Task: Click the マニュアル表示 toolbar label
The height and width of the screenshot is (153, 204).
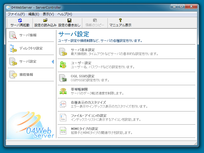Action: pyautogui.click(x=120, y=25)
